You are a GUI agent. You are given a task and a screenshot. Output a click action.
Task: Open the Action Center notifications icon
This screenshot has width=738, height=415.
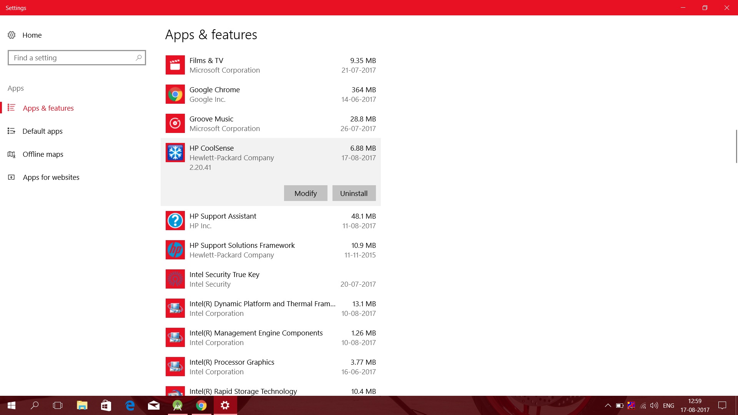tap(722, 405)
